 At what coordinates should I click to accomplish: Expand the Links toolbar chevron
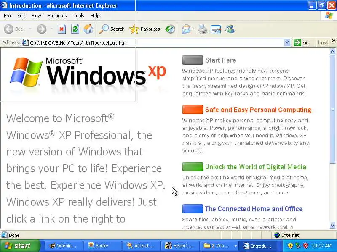coord(333,40)
